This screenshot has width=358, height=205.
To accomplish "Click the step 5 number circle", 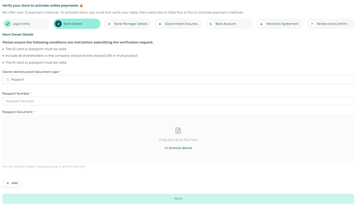I will click(x=210, y=24).
